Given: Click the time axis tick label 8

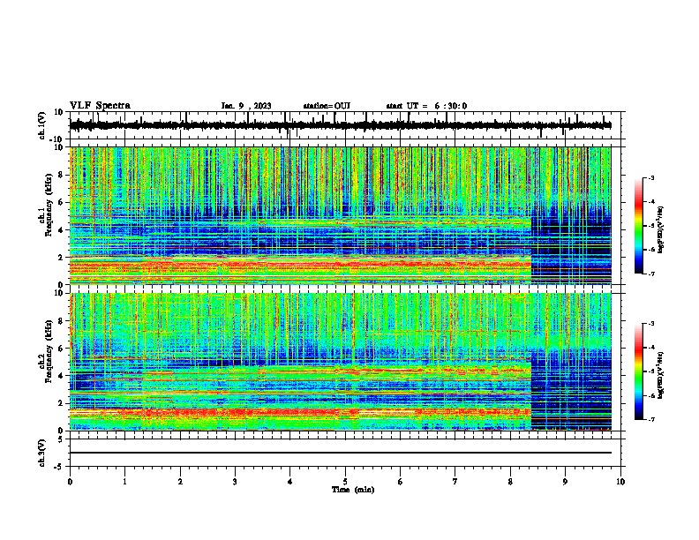Looking at the screenshot, I should tap(510, 482).
